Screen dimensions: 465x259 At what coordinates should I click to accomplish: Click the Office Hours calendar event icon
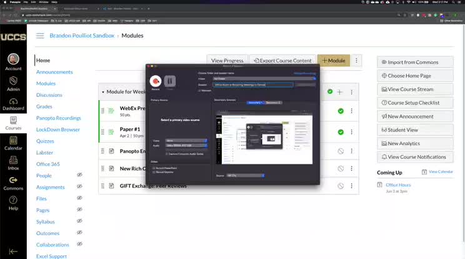point(379,185)
